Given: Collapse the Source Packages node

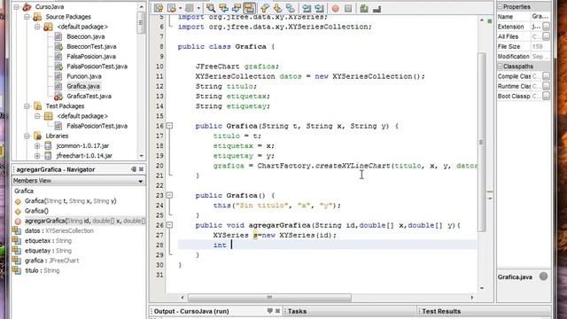Looking at the screenshot, I should tap(27, 17).
